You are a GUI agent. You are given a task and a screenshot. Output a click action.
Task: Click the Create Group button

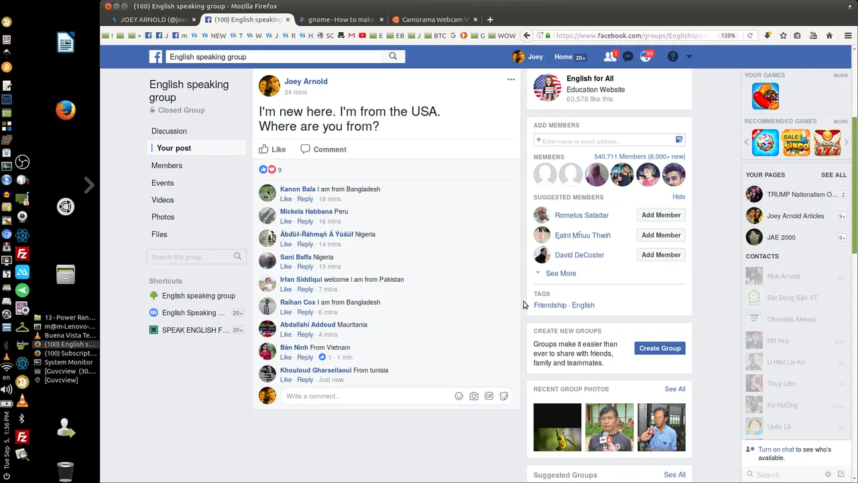click(660, 348)
